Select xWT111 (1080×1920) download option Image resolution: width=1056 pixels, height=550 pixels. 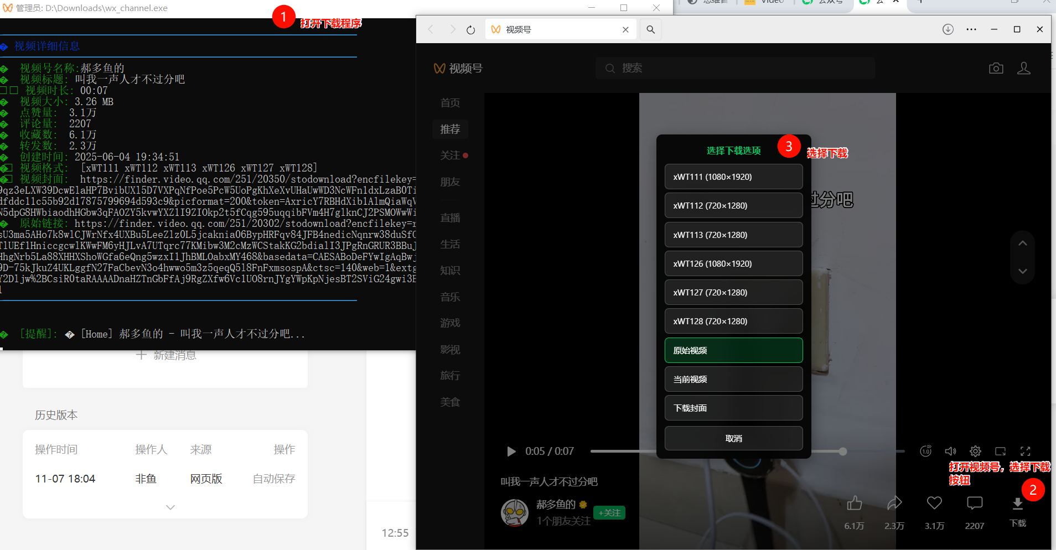(x=733, y=177)
